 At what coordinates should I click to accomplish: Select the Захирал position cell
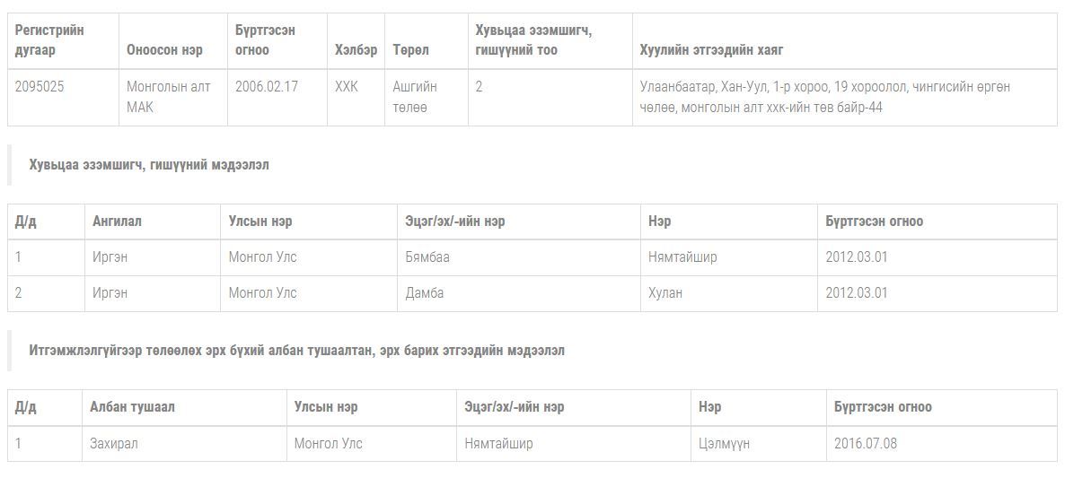114,444
